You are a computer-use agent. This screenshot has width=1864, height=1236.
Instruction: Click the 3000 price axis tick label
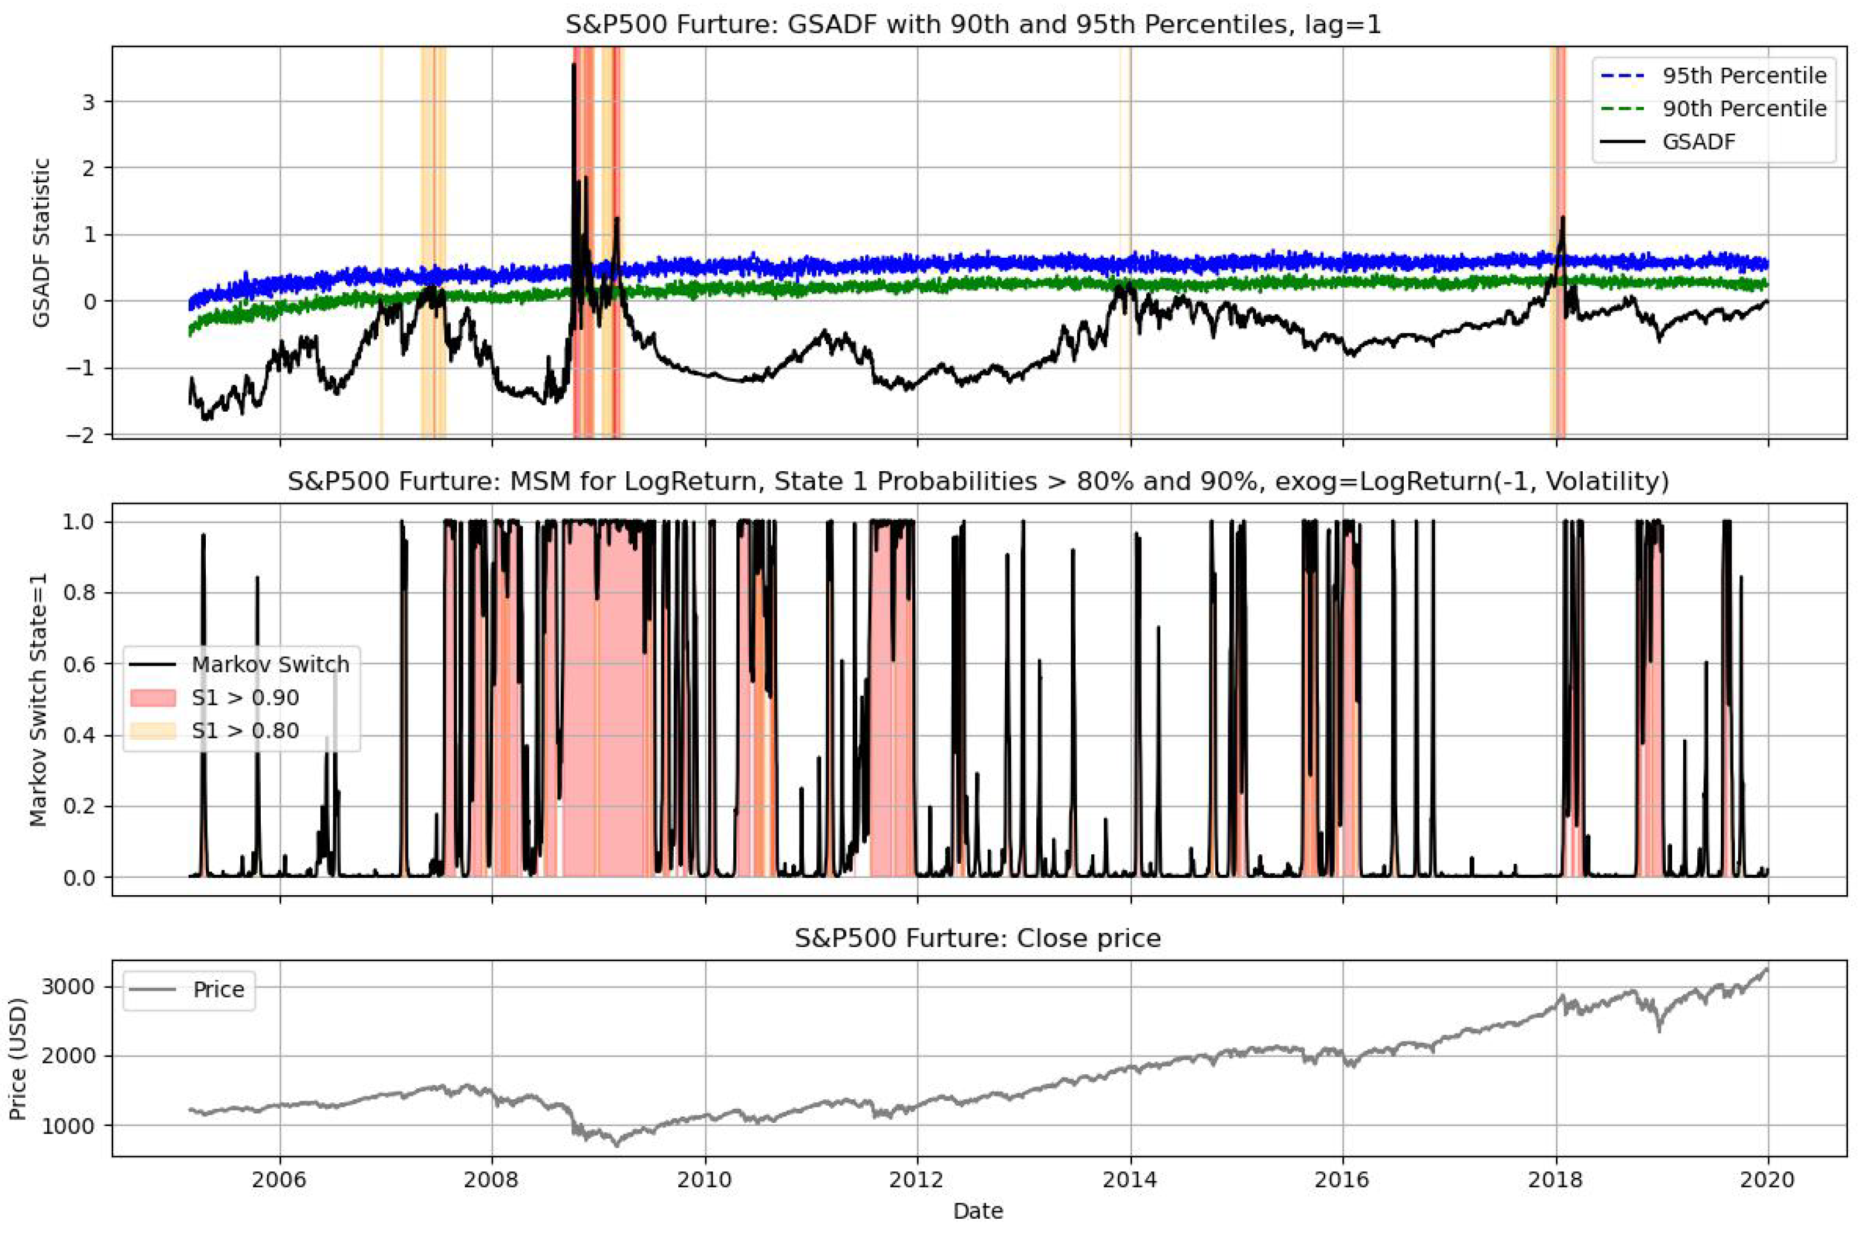tap(67, 987)
